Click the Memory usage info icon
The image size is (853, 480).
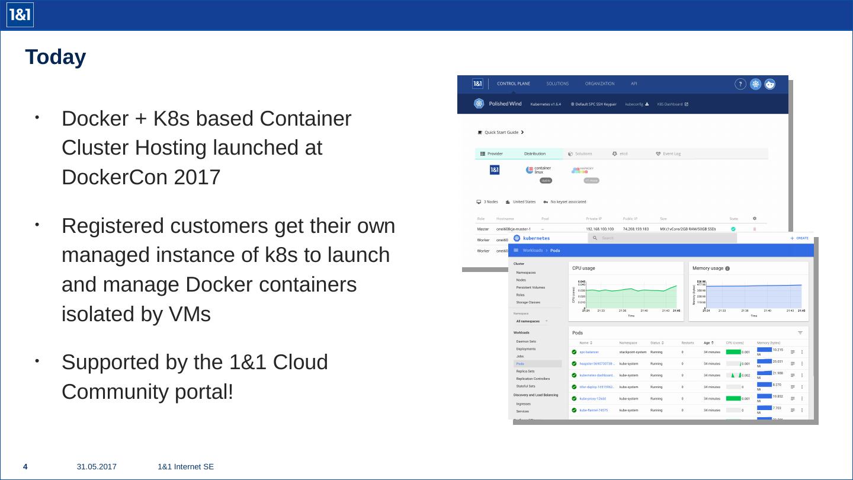(727, 268)
